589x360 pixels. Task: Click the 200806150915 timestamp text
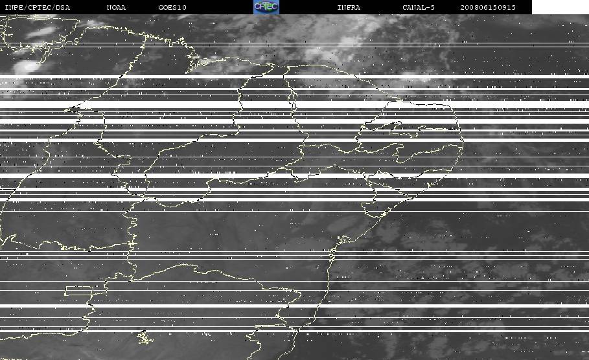[488, 7]
